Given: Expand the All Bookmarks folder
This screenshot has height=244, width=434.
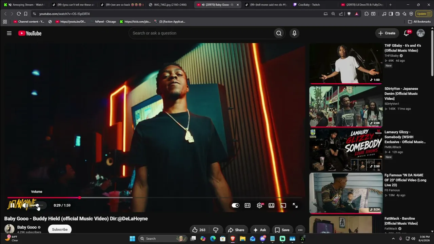Looking at the screenshot, I should tap(419, 22).
